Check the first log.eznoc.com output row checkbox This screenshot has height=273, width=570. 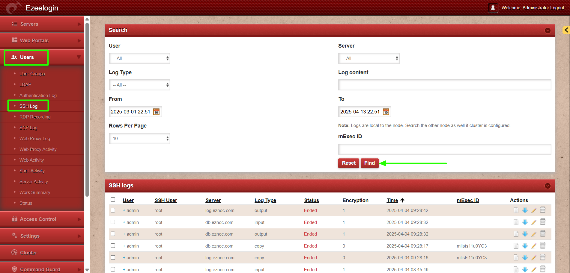pos(113,210)
